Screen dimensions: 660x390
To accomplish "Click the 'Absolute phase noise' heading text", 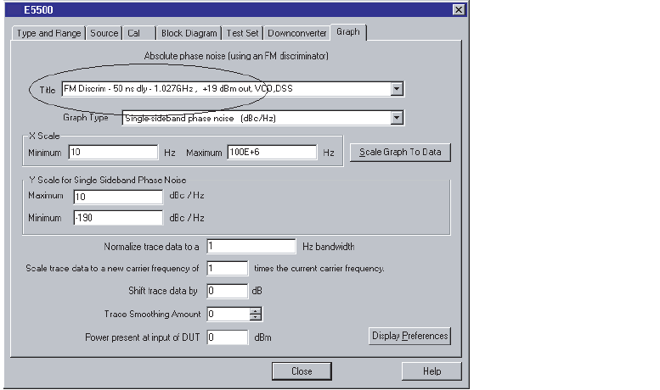I will click(236, 56).
